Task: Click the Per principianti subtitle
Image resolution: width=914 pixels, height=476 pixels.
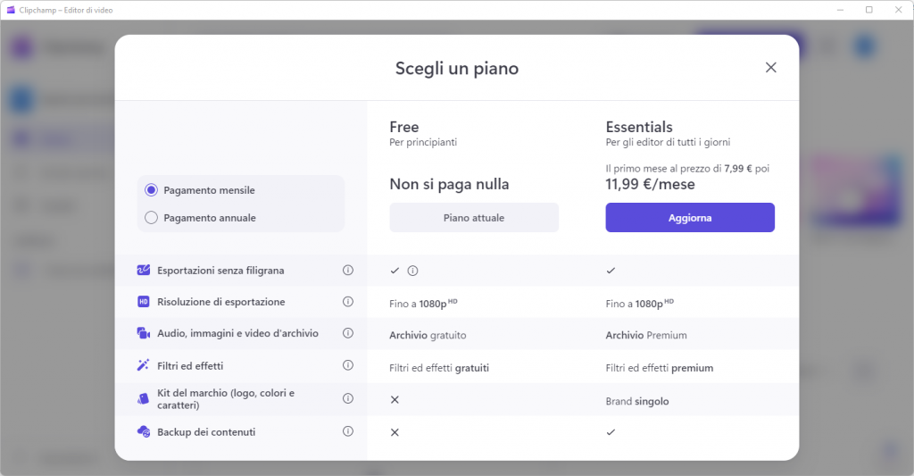Action: 423,142
